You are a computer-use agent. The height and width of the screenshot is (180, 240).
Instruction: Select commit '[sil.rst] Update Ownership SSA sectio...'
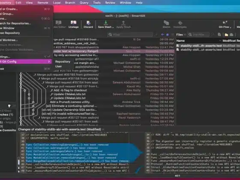[96, 110]
